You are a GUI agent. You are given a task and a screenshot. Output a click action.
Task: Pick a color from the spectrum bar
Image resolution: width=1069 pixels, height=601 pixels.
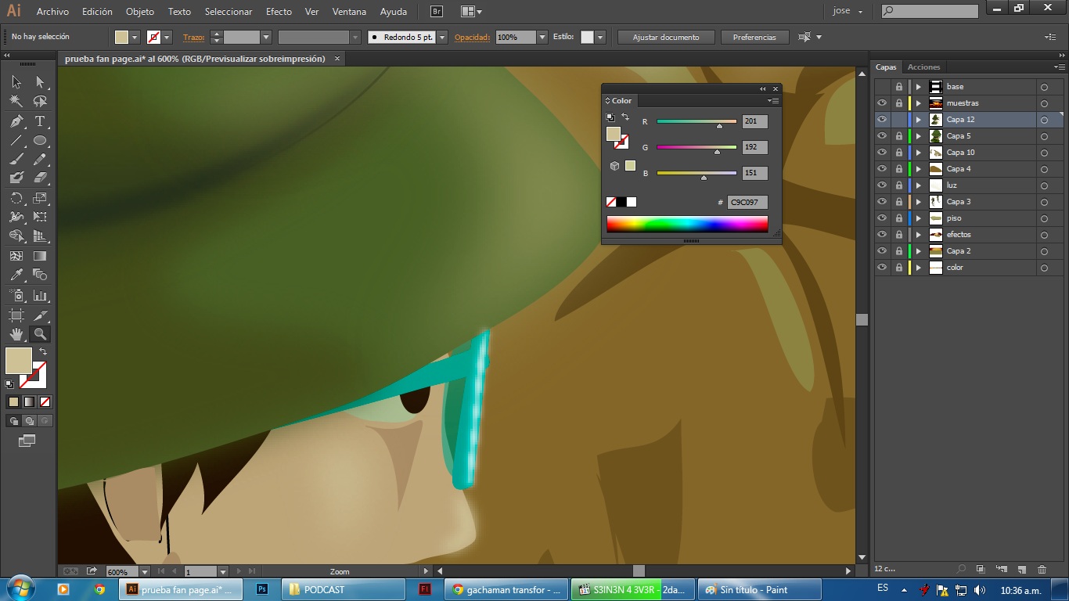[x=687, y=224]
